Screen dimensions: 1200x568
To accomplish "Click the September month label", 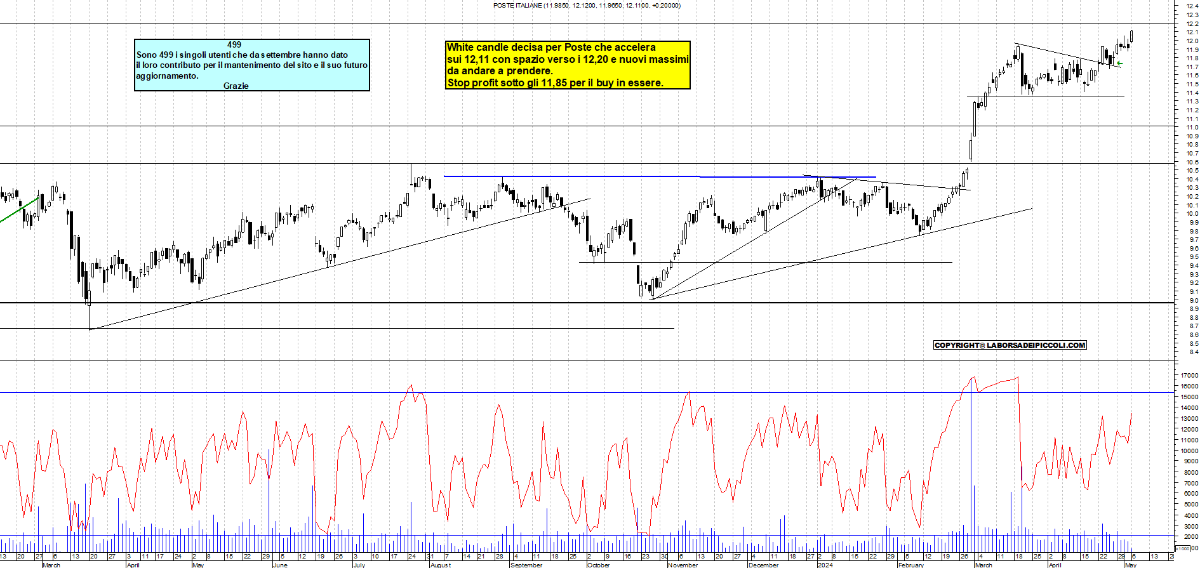I will (x=526, y=565).
